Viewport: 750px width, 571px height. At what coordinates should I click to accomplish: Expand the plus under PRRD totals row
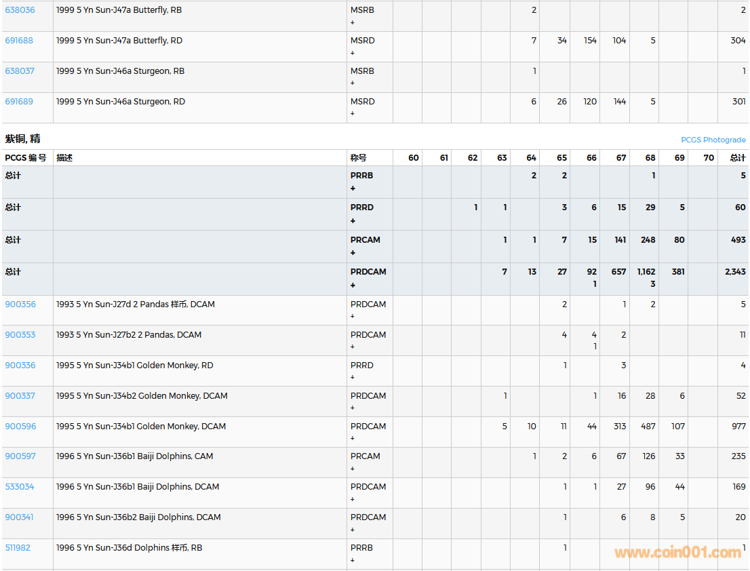(x=353, y=221)
